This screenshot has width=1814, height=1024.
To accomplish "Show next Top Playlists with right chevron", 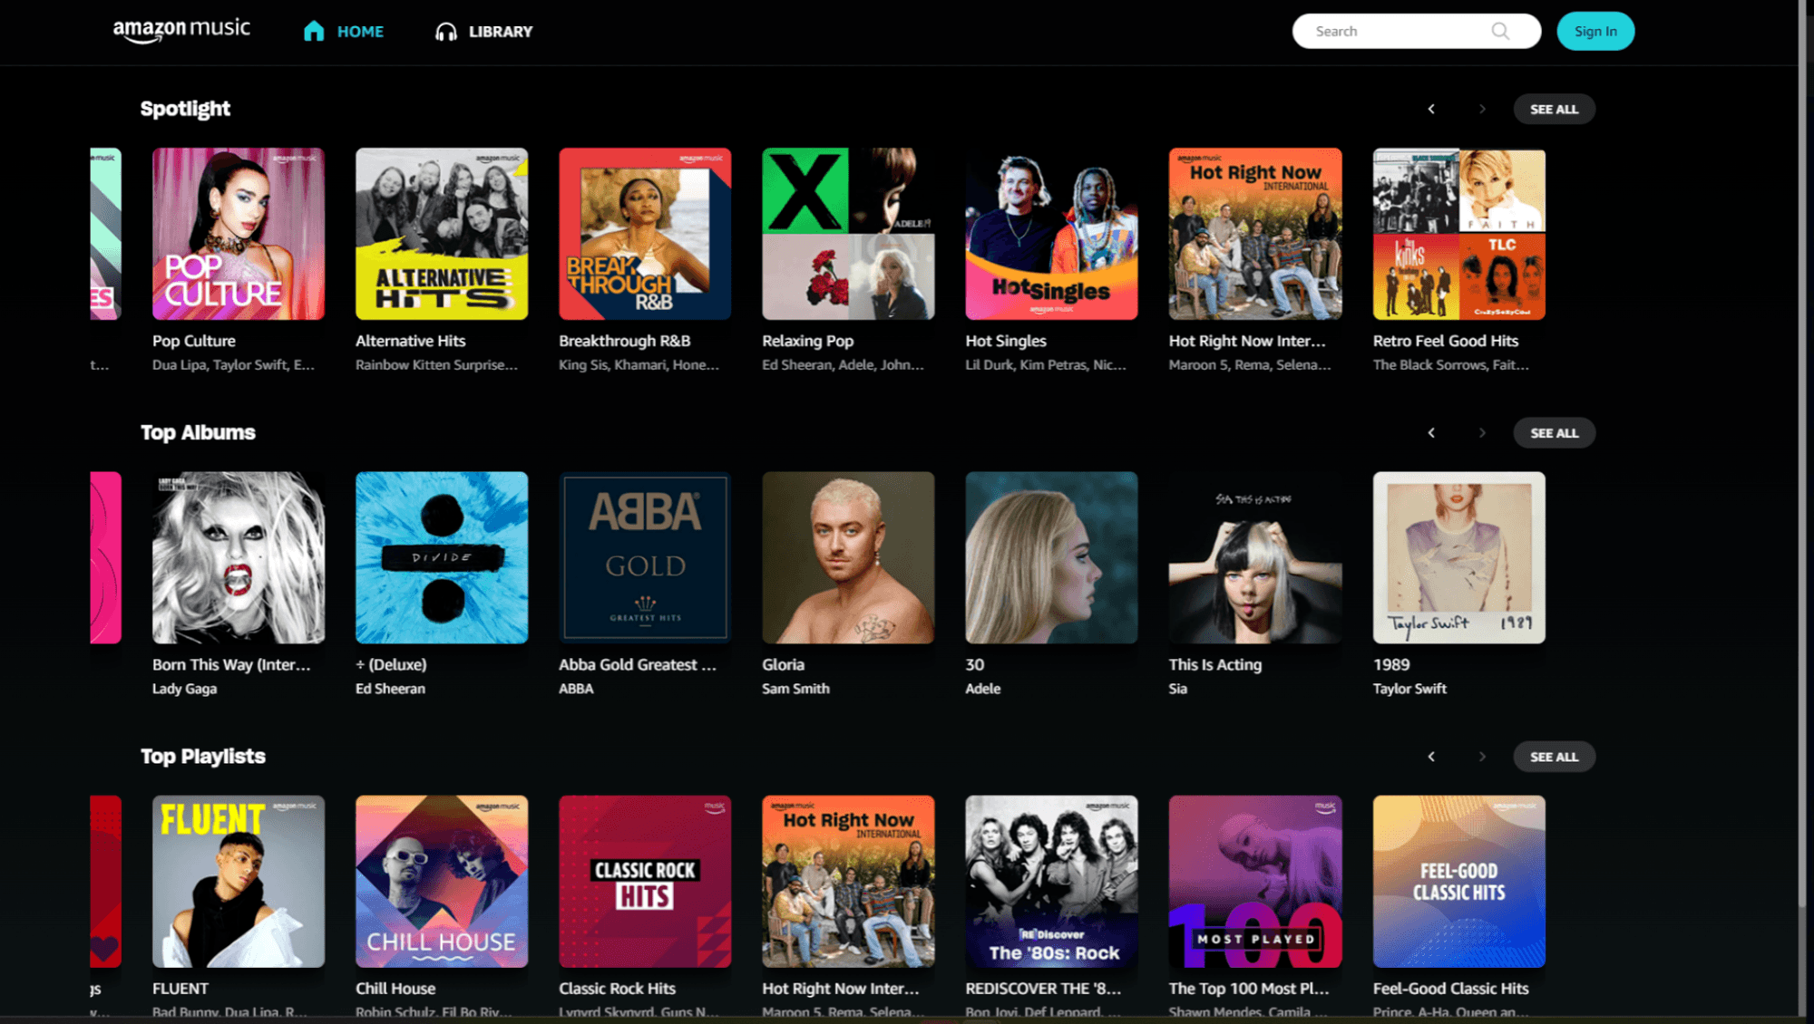I will [1482, 757].
